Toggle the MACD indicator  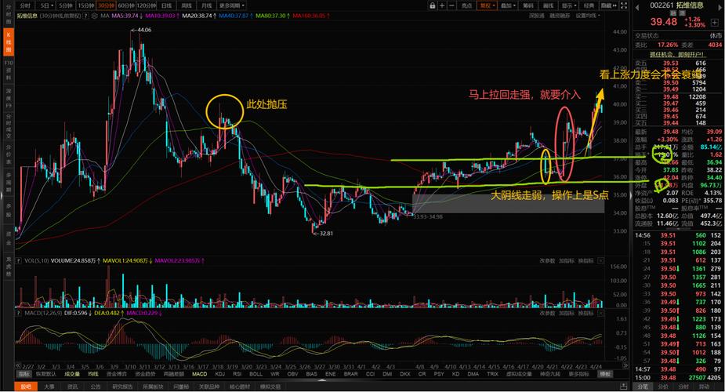click(x=199, y=374)
